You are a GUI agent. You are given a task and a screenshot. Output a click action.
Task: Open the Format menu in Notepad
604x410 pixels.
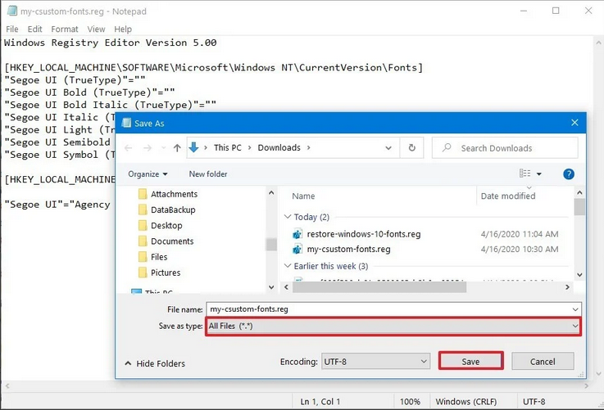click(x=64, y=29)
